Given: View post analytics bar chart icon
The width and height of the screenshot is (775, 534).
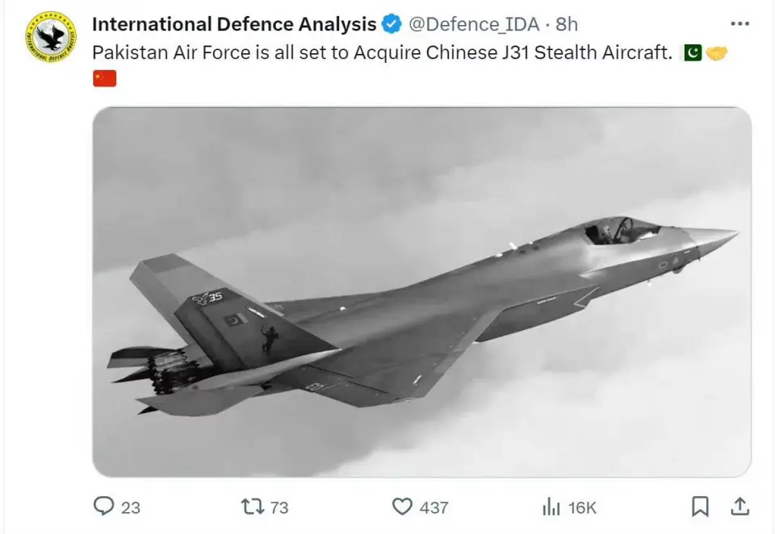Looking at the screenshot, I should coord(551,507).
